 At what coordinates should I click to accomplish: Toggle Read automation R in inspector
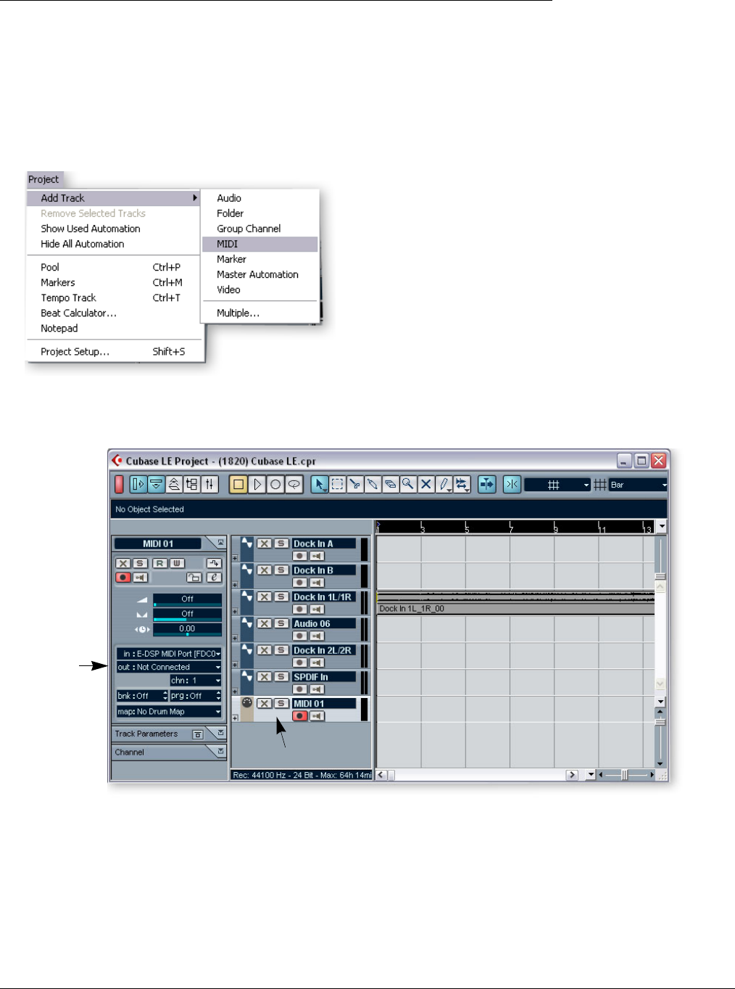[159, 563]
